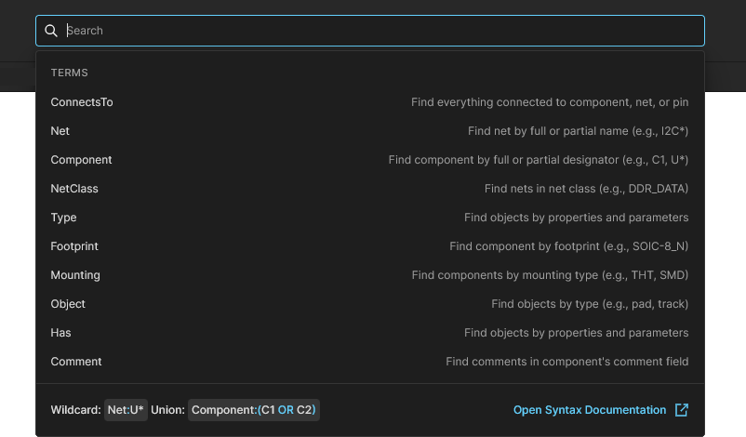Image resolution: width=746 pixels, height=437 pixels.
Task: Click the 'Find nets in net class' description
Action: 586,189
